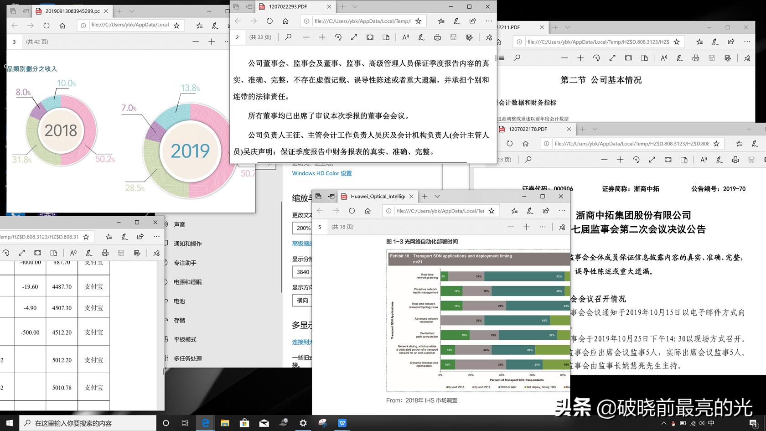The height and width of the screenshot is (431, 766).
Task: Share the Huawei_Optical PDF page
Action: pos(546,211)
